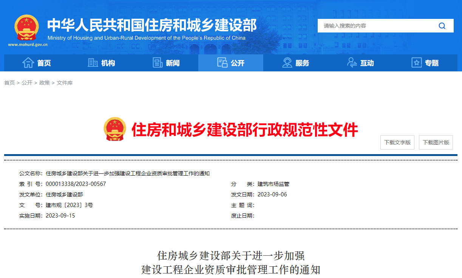The height and width of the screenshot is (278, 462).
Task: Click the building icon beside 机构
Action: tap(93, 63)
